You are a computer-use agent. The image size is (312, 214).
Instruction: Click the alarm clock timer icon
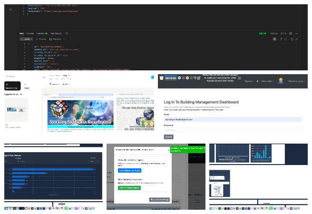162,78
